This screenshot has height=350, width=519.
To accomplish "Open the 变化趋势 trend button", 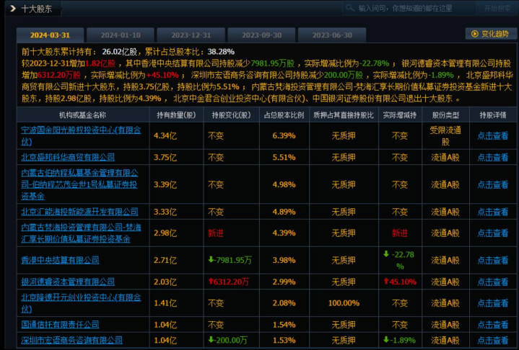I will point(491,34).
